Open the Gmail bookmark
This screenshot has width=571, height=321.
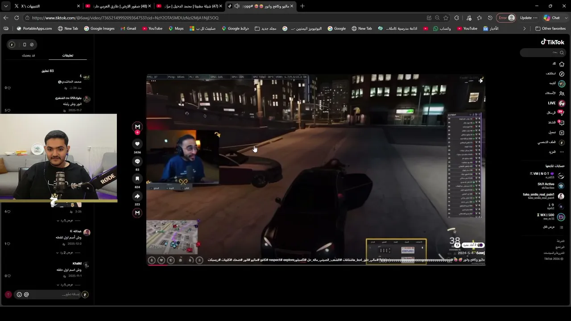[128, 29]
